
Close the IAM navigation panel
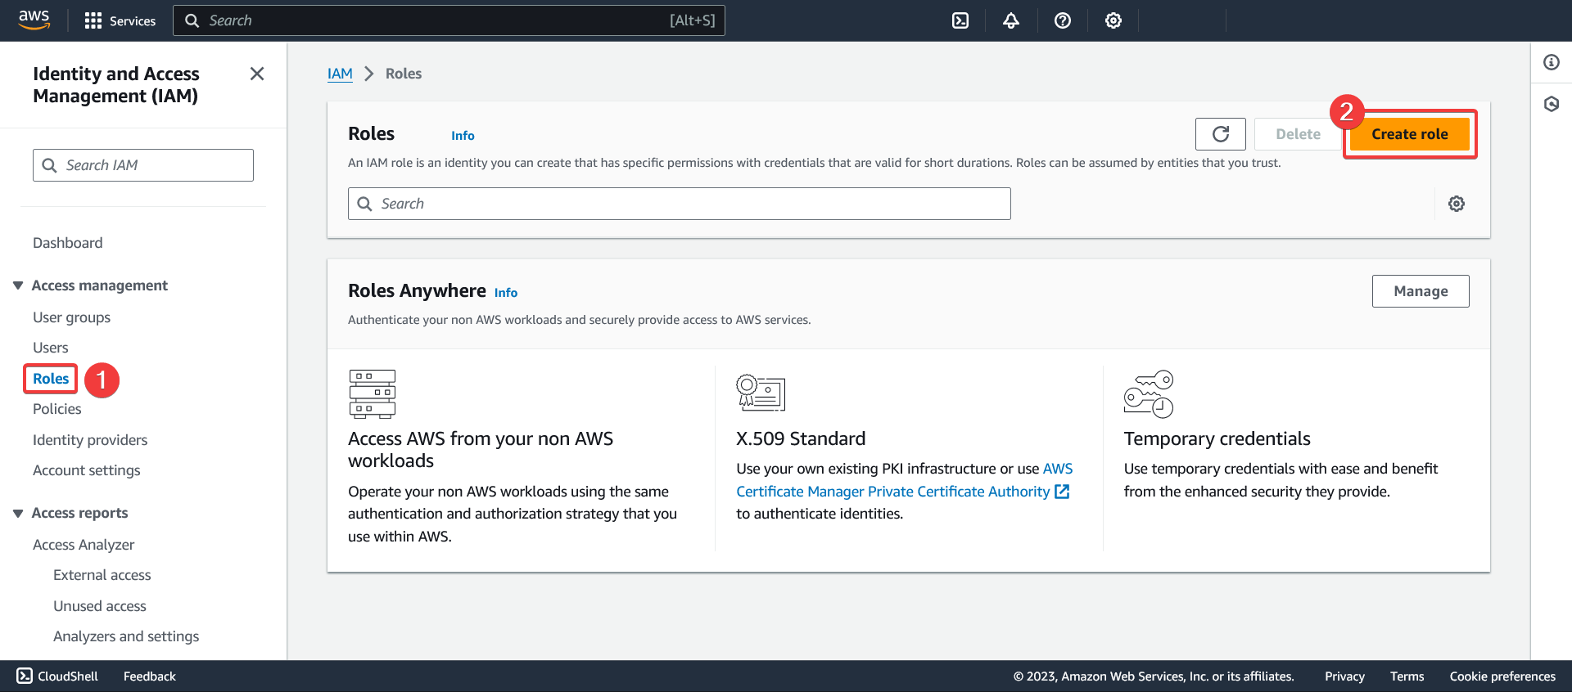click(257, 74)
